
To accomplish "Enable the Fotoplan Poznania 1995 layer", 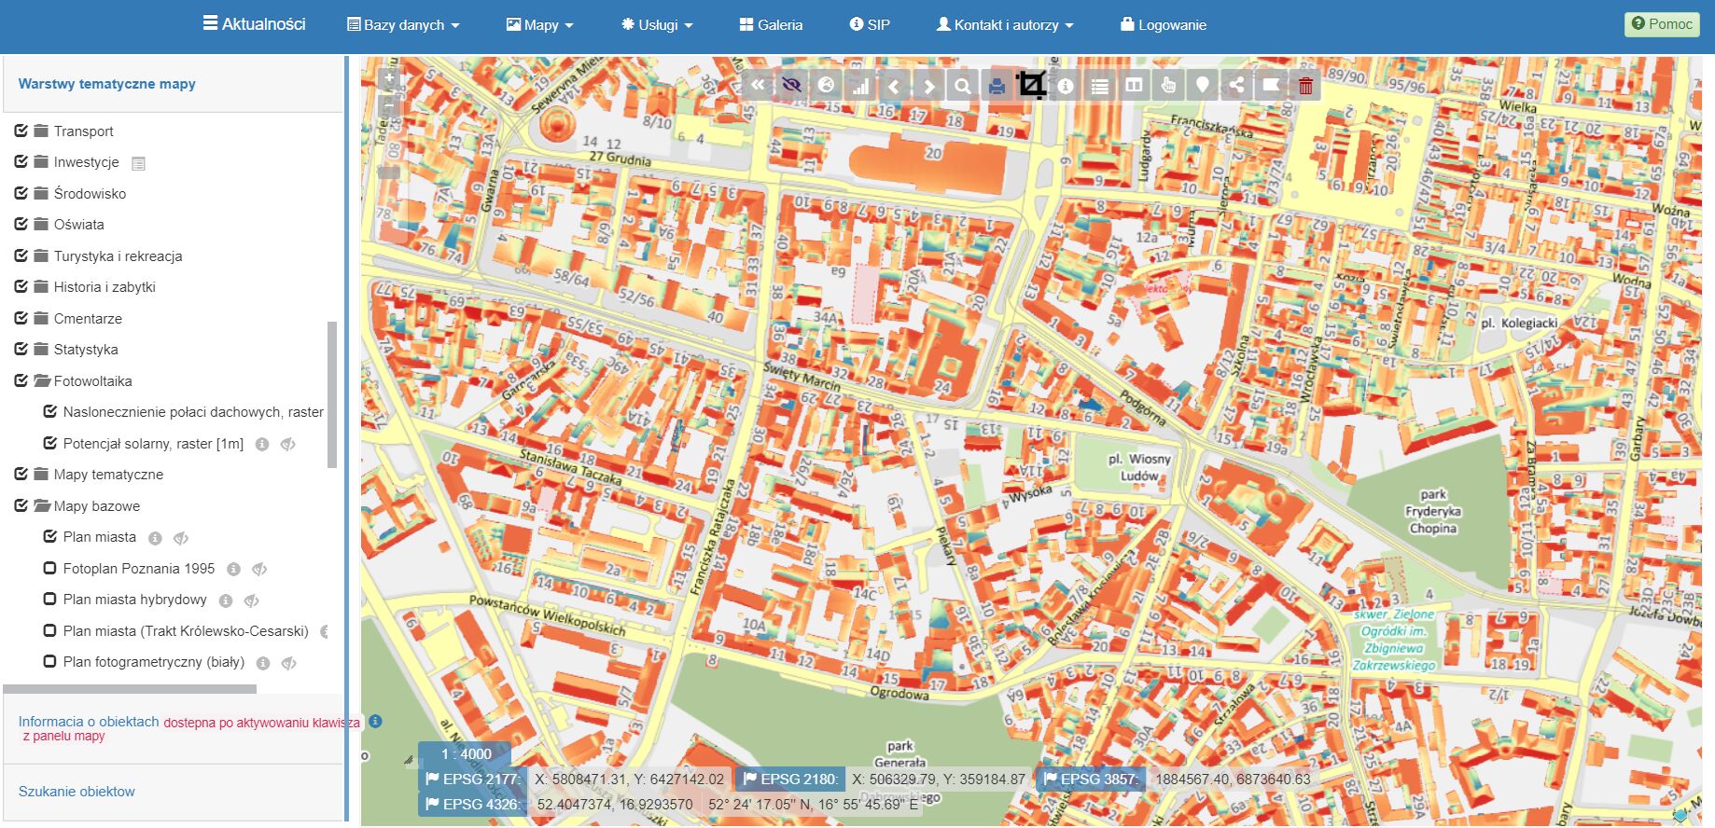I will [50, 569].
